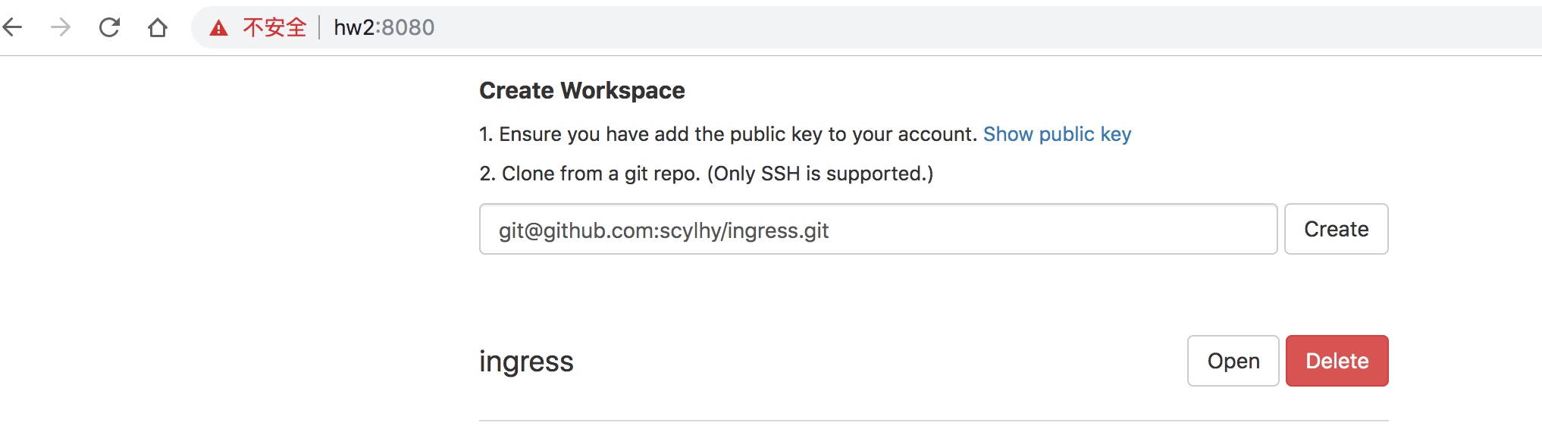Click the browser back arrow
This screenshot has height=429, width=1542.
pyautogui.click(x=14, y=28)
